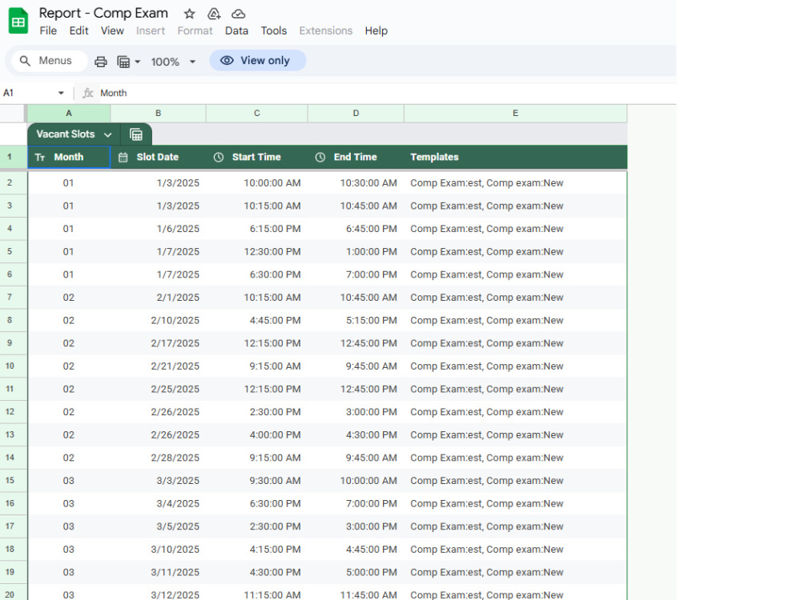Viewport: 801px width, 600px height.
Task: Expand the Vacant Slots table menu chevron
Action: coord(108,134)
